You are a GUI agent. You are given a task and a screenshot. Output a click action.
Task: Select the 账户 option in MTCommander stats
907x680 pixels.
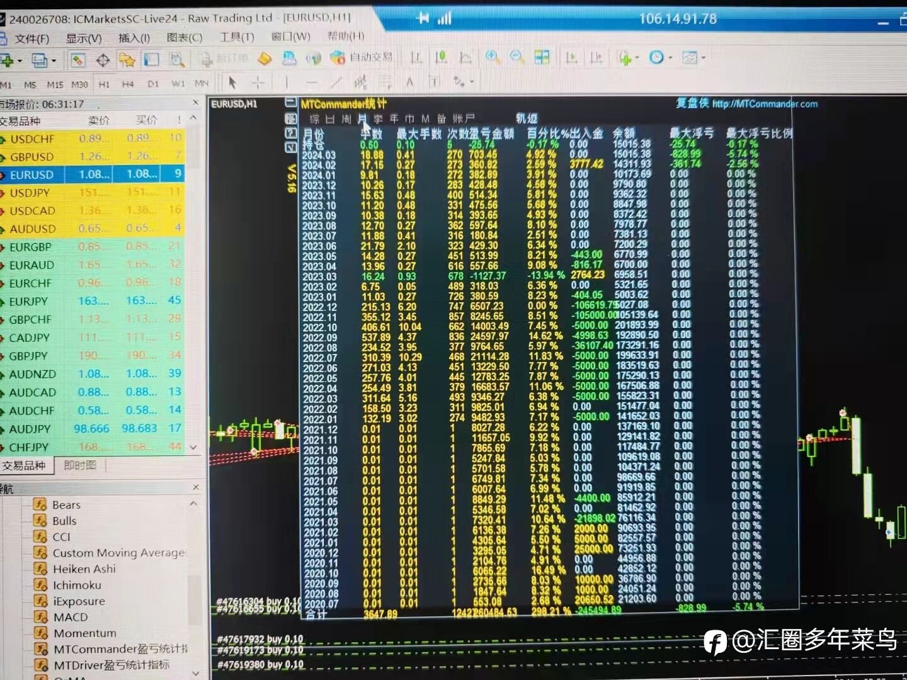(x=464, y=118)
